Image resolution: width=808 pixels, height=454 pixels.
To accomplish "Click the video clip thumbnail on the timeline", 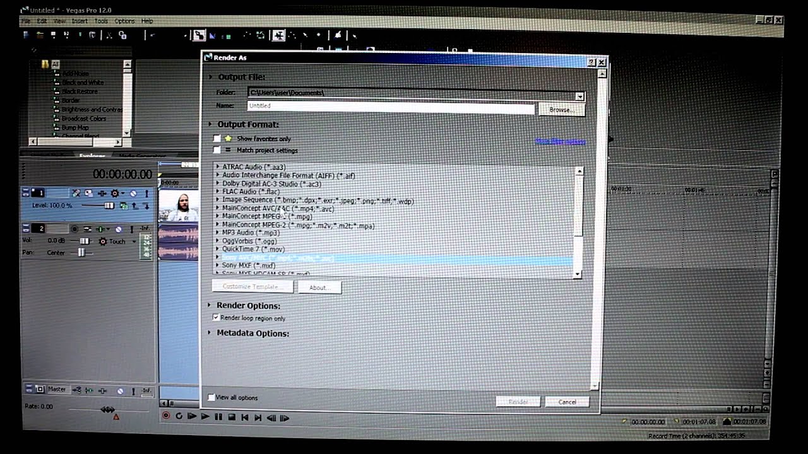I will tap(179, 206).
